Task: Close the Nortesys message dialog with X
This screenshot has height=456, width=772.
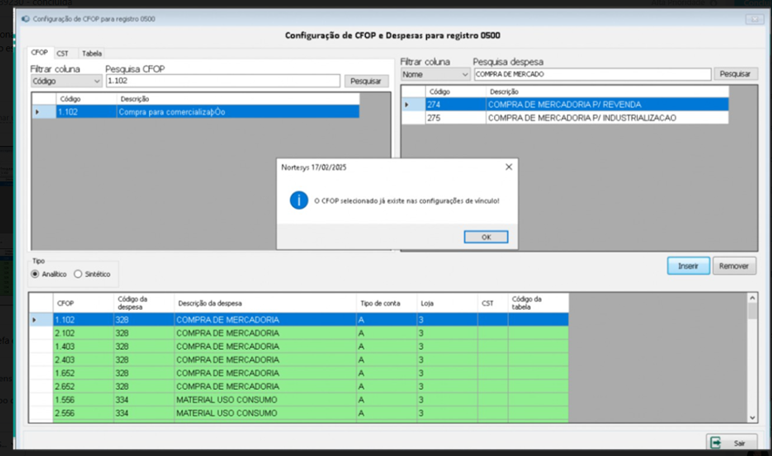Action: (x=509, y=166)
